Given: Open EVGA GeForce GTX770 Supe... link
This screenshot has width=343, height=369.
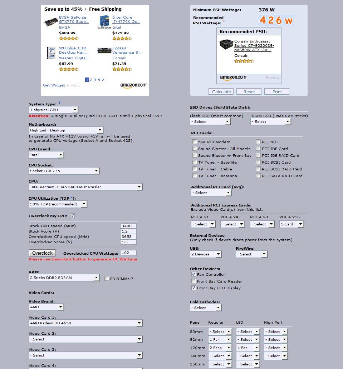Looking at the screenshot, I should (x=74, y=20).
